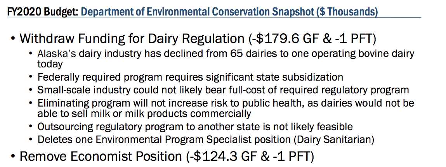Click the bullet before 'Outsourcing regulatory program'
Screen dimensions: 446x167
[30, 127]
